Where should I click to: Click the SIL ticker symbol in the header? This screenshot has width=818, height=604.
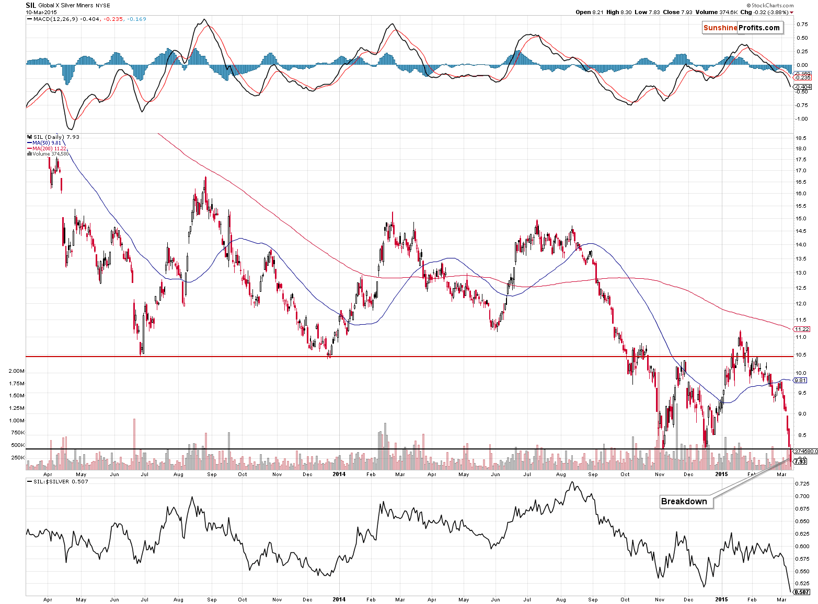(31, 5)
